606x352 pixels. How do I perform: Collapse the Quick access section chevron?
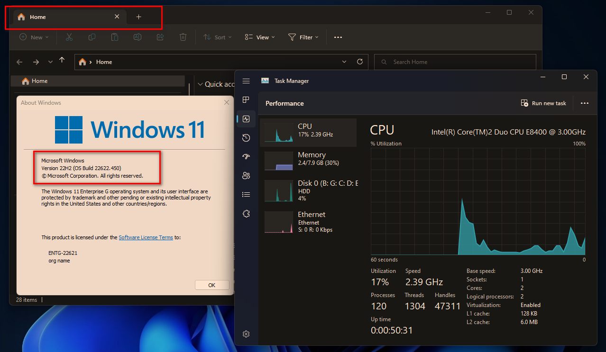point(200,84)
